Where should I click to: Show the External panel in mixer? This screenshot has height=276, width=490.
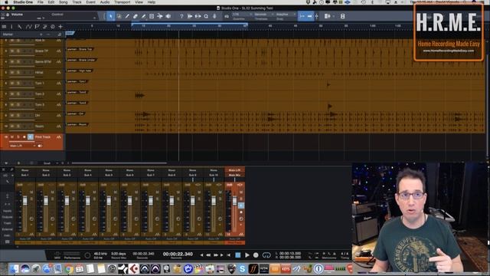(x=7, y=229)
